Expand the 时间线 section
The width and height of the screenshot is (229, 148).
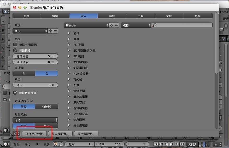pos(69,79)
